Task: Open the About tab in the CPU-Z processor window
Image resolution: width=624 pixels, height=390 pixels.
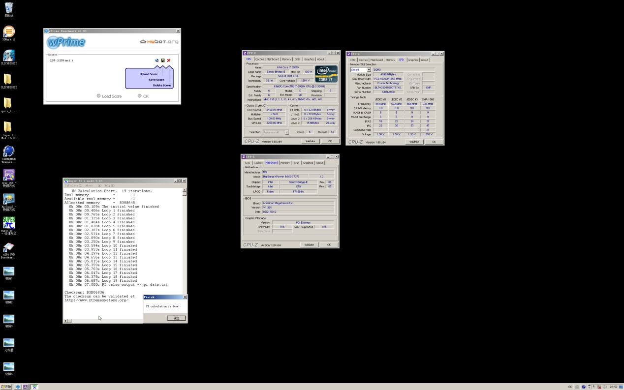Action: click(x=321, y=59)
